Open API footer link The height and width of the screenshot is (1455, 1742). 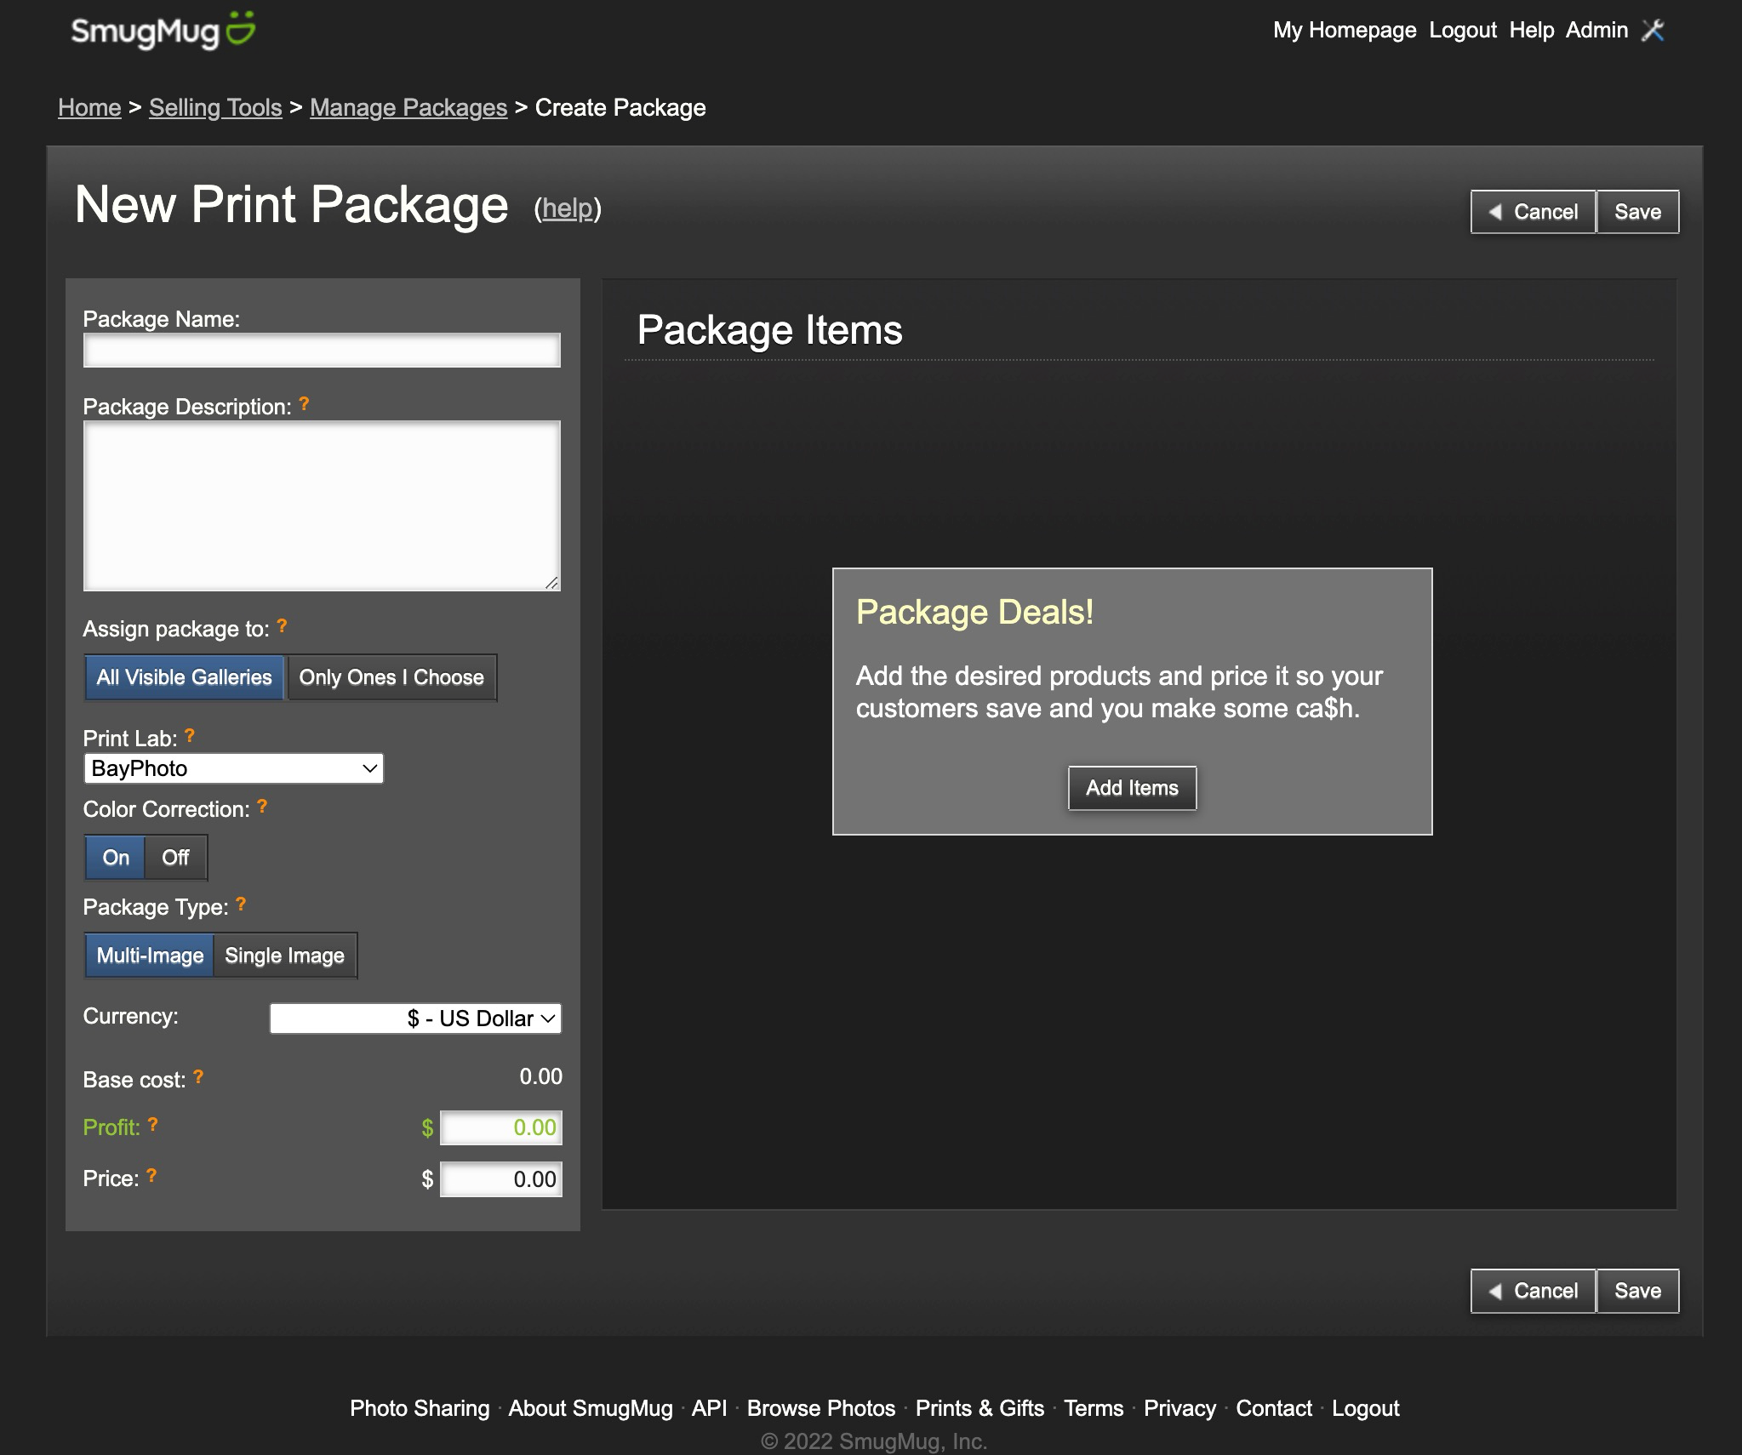(x=709, y=1408)
